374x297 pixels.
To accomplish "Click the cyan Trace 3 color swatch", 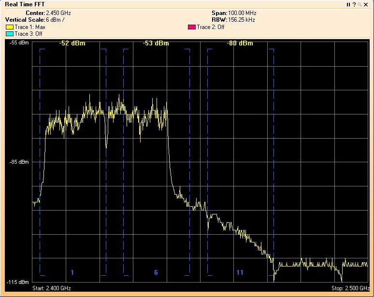I will (10, 34).
